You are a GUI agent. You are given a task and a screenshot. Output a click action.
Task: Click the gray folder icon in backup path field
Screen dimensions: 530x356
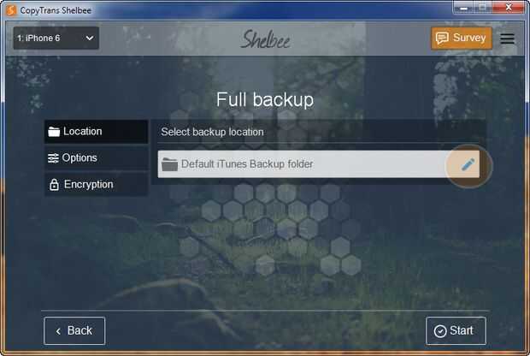pyautogui.click(x=169, y=164)
